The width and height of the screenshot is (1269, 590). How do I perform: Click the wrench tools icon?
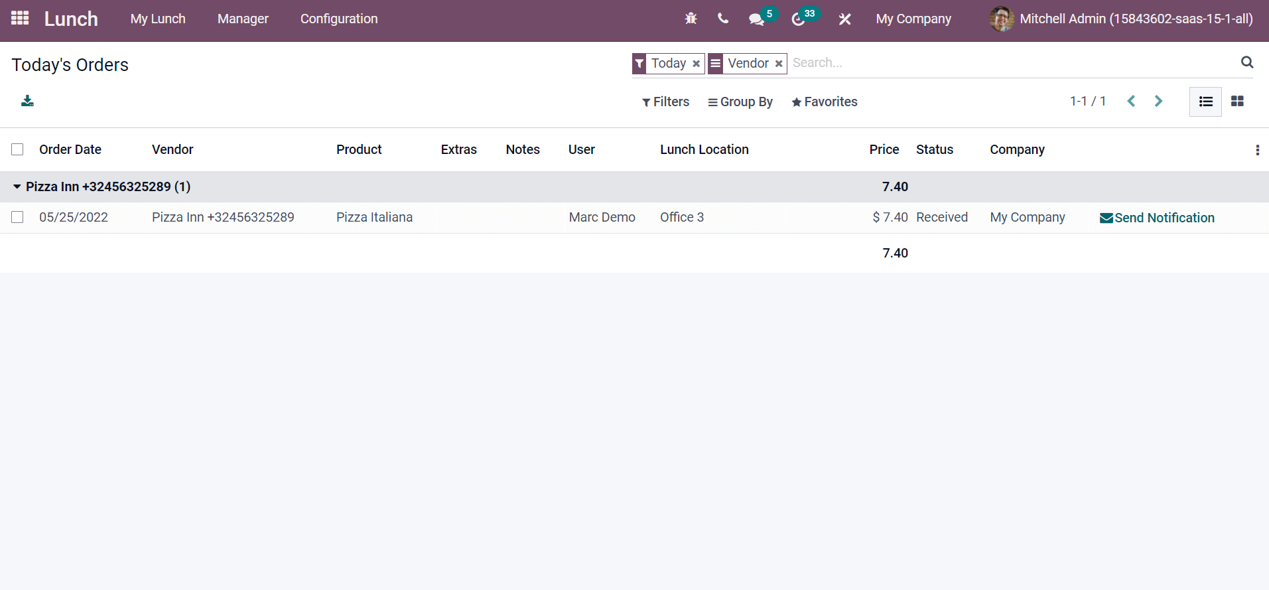pos(844,19)
